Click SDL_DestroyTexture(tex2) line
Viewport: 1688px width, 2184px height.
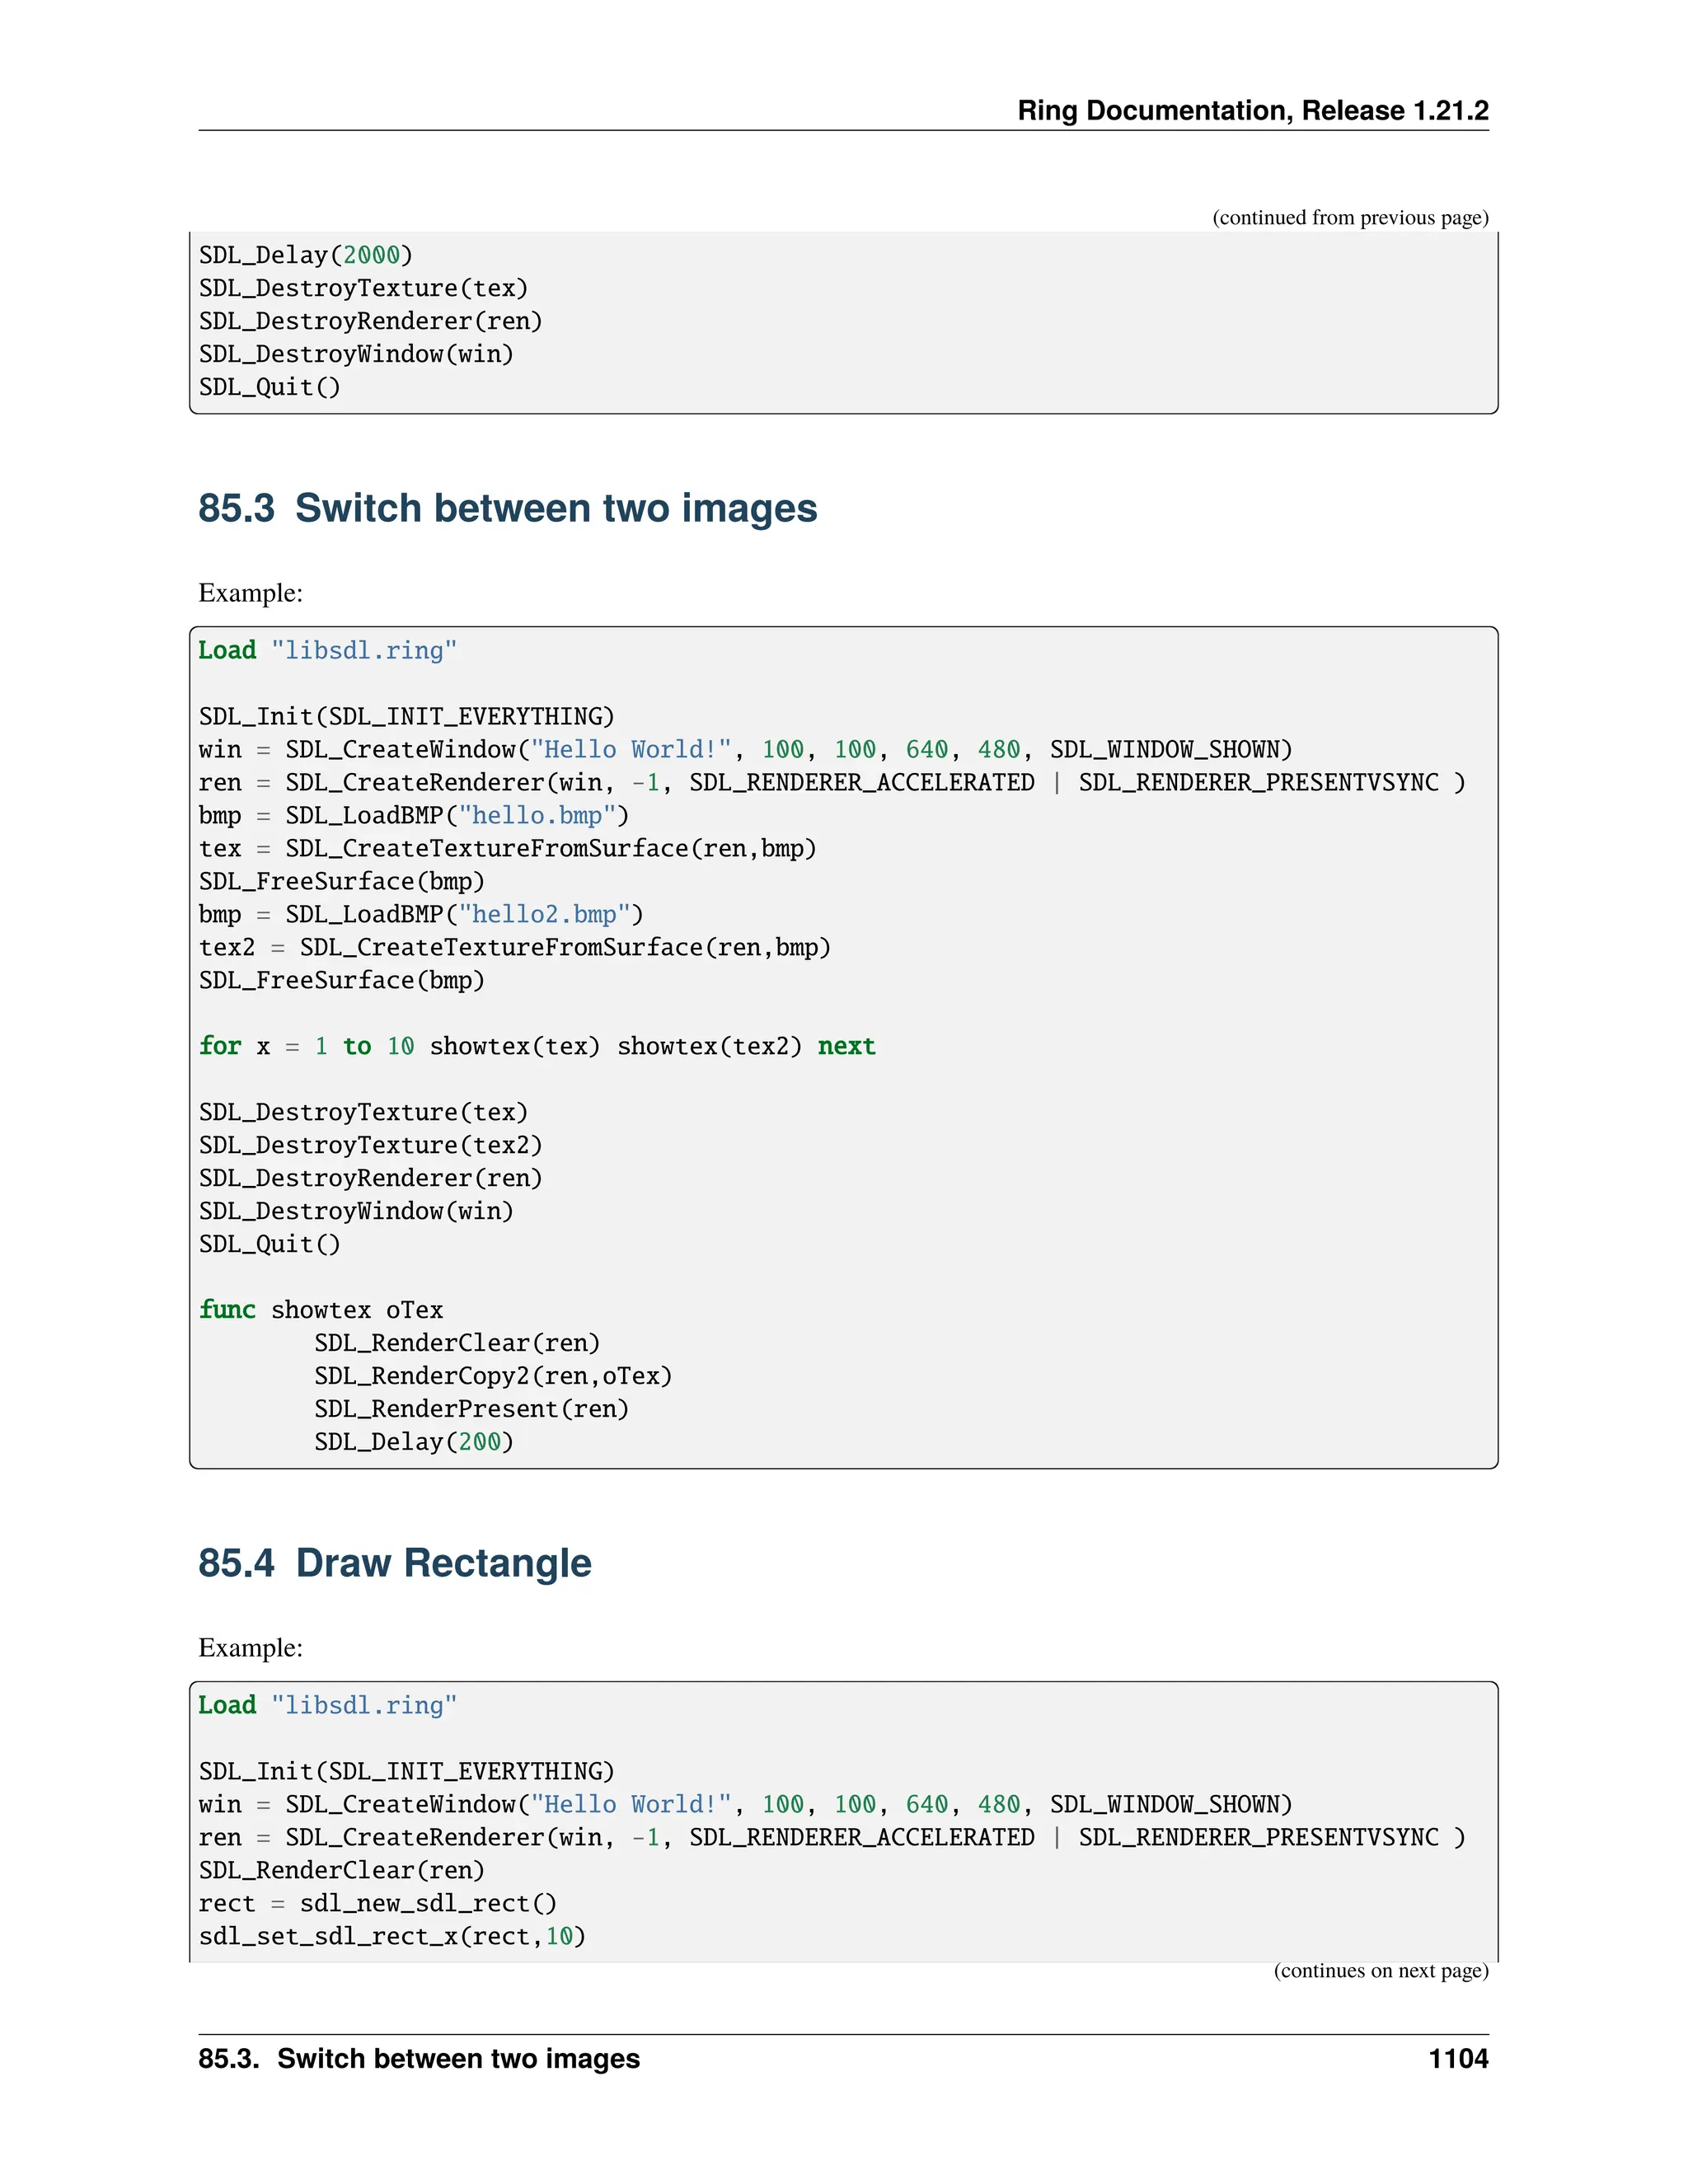pyautogui.click(x=370, y=1146)
